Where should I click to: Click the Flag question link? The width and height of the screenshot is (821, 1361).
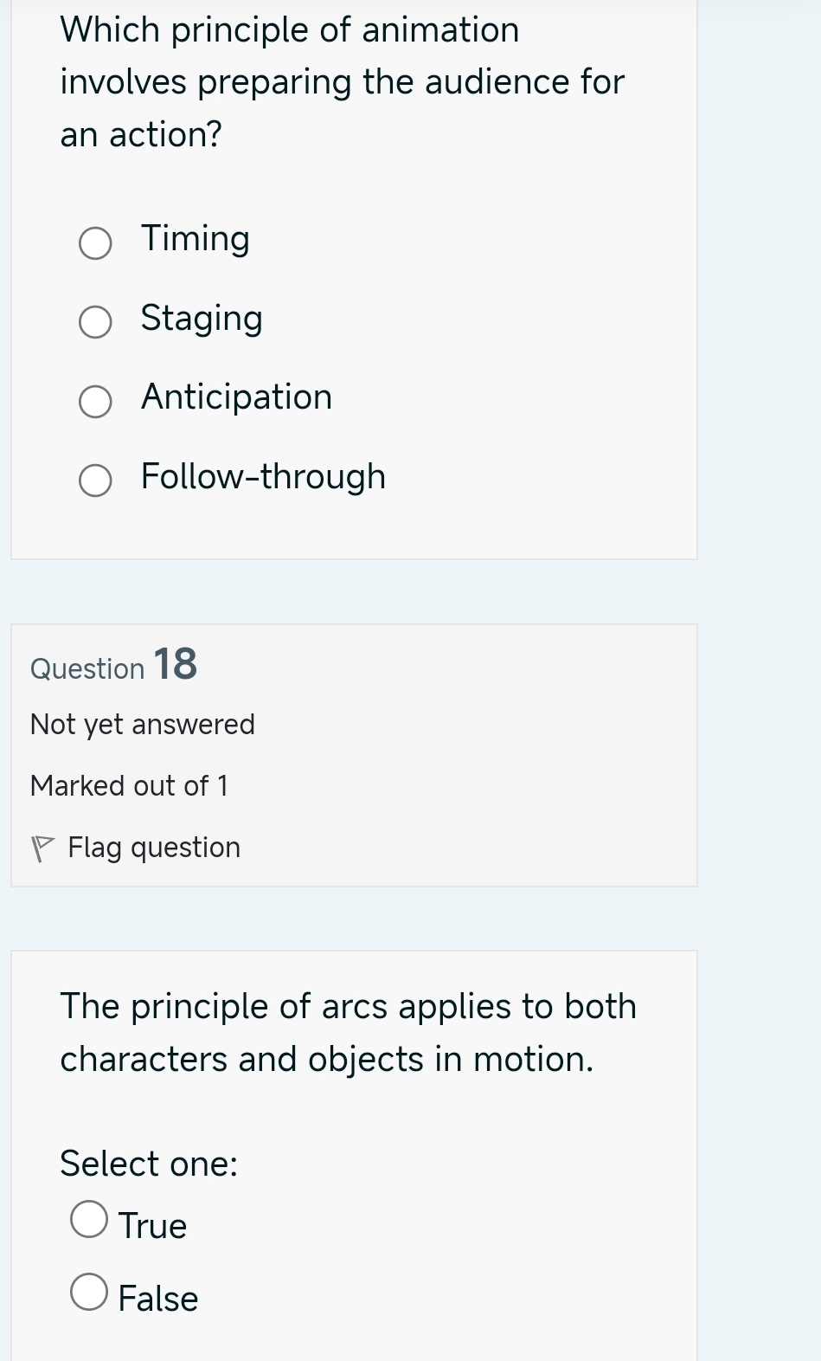[x=153, y=848]
